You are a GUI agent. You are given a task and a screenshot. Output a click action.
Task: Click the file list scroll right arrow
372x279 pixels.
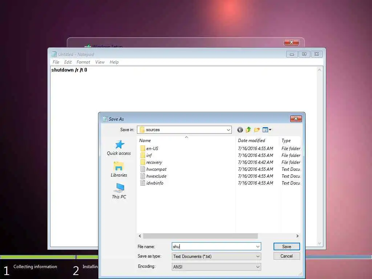tap(297, 236)
